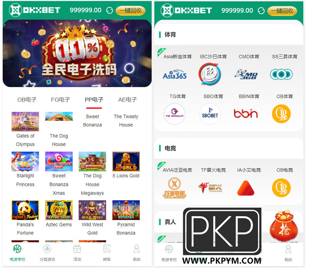Open the Asia365 sports logo

click(175, 75)
